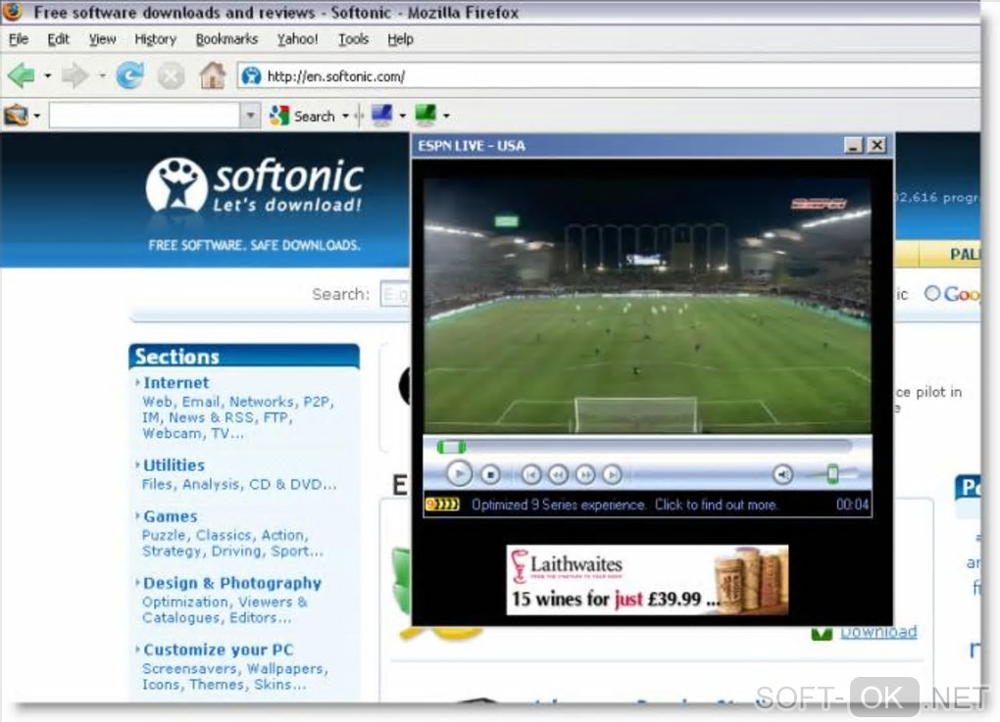Open the Tools menu
The image size is (1000, 722).
click(353, 39)
